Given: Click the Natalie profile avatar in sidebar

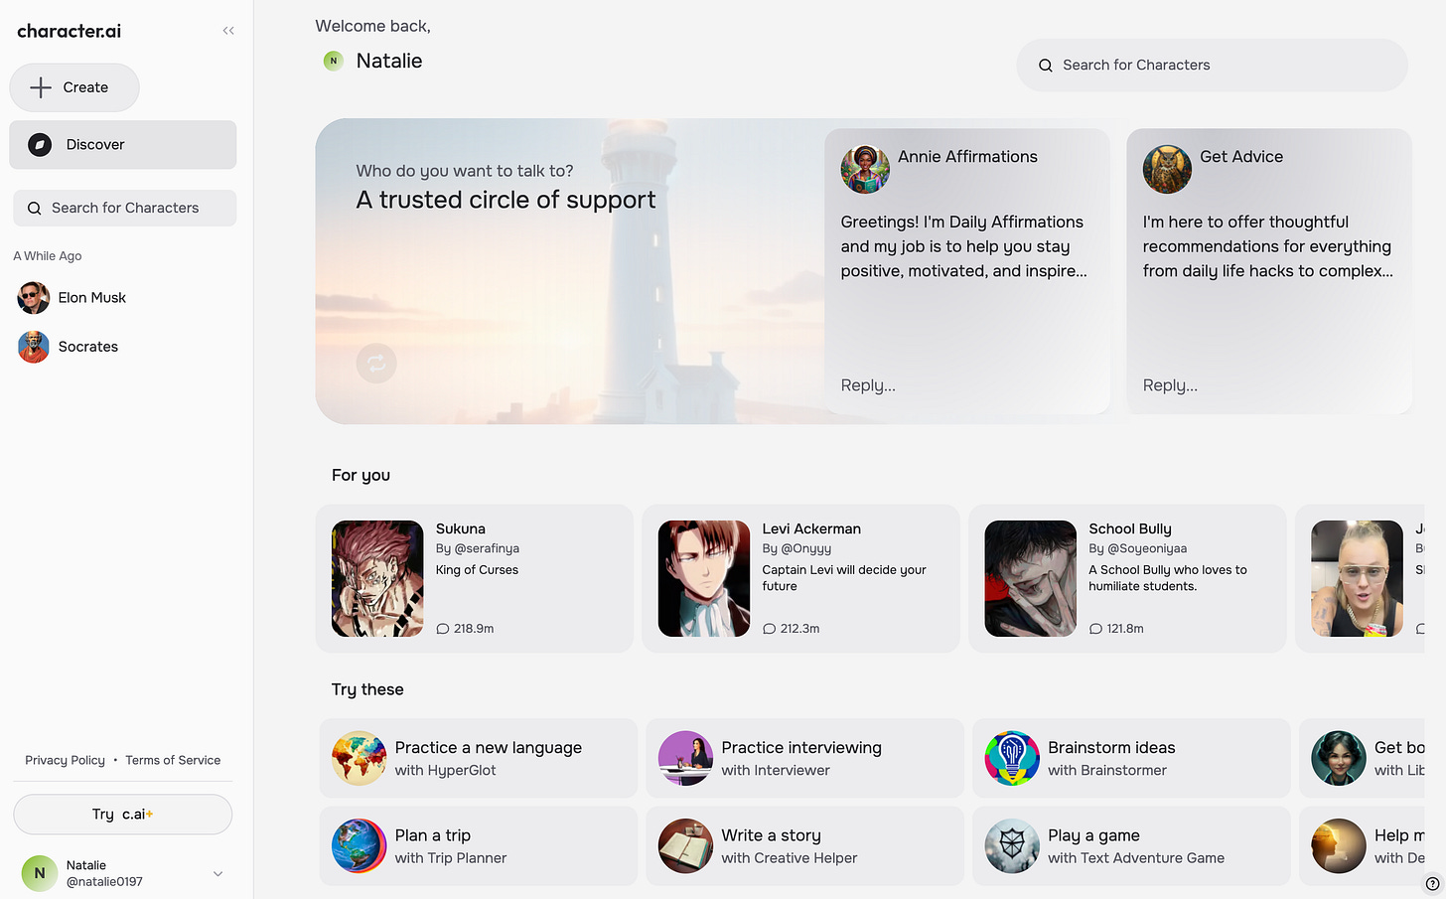Looking at the screenshot, I should (40, 873).
